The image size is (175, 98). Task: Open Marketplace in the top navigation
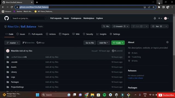pos(89,18)
